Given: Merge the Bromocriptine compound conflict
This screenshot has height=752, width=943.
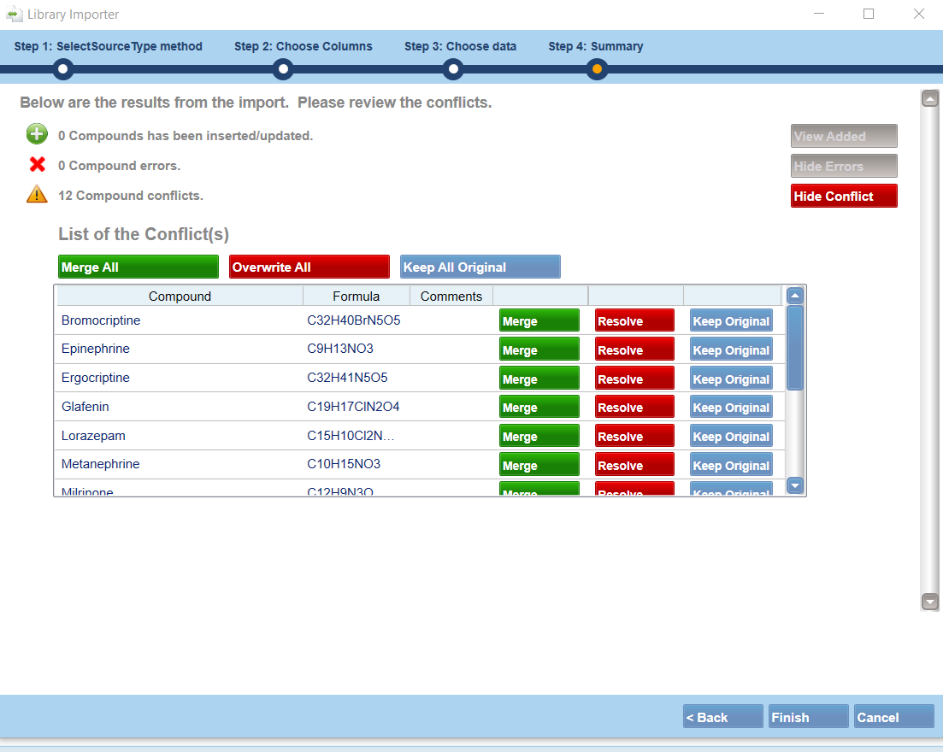Looking at the screenshot, I should click(539, 321).
